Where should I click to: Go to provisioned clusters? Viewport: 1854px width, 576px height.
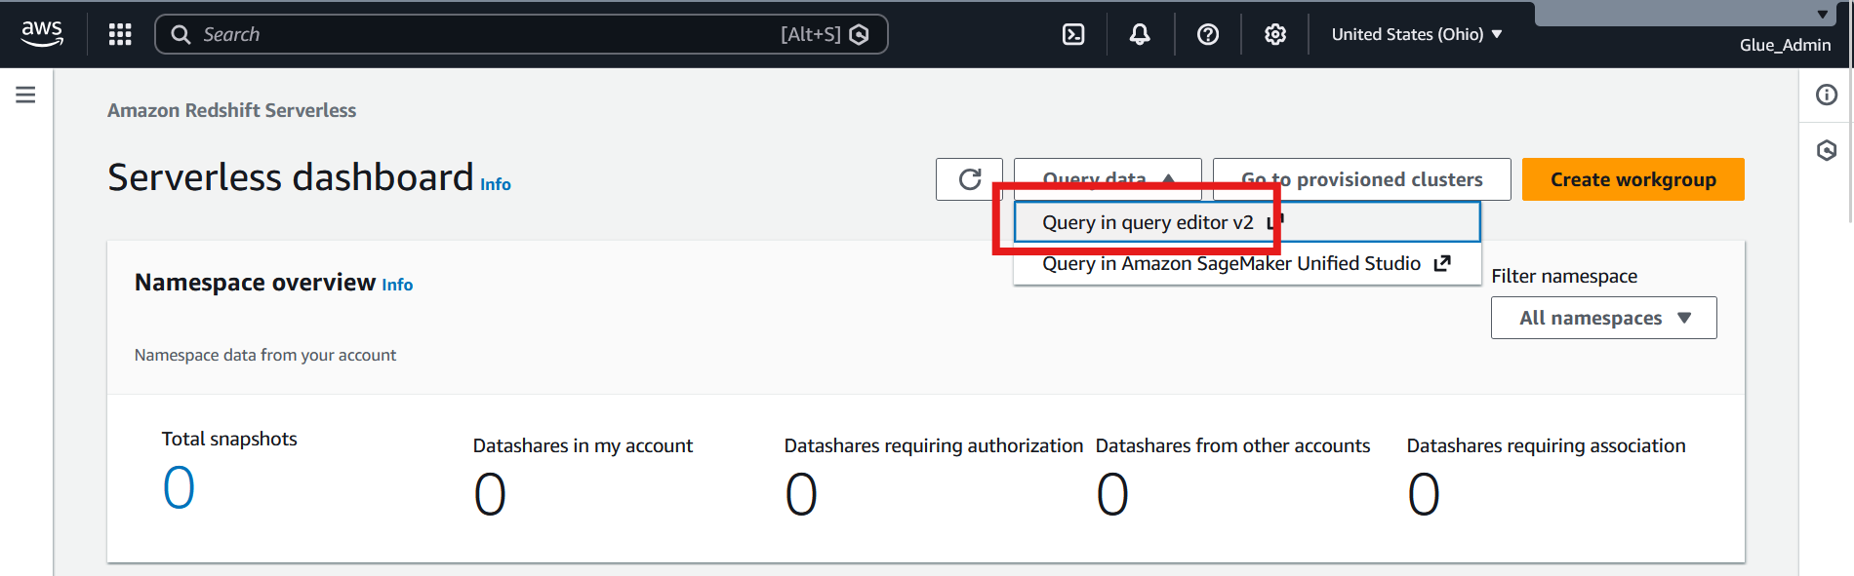1361,179
